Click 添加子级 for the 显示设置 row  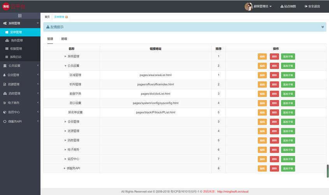288,103
